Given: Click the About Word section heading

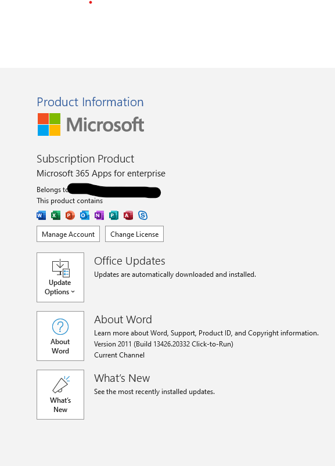Looking at the screenshot, I should 123,320.
